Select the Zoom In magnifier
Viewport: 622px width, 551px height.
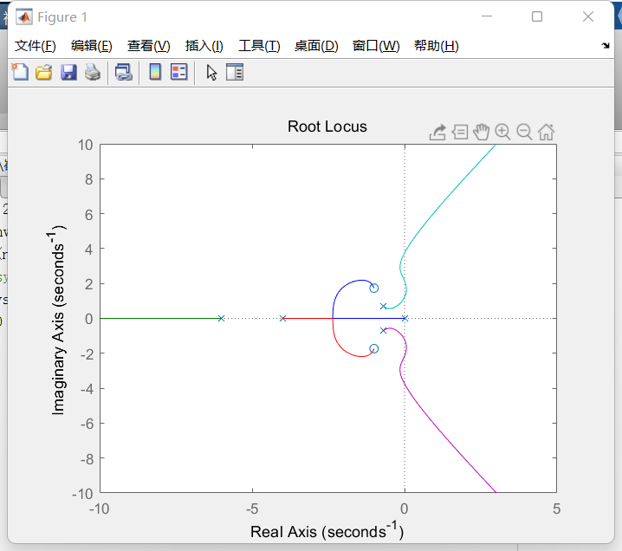tap(502, 132)
